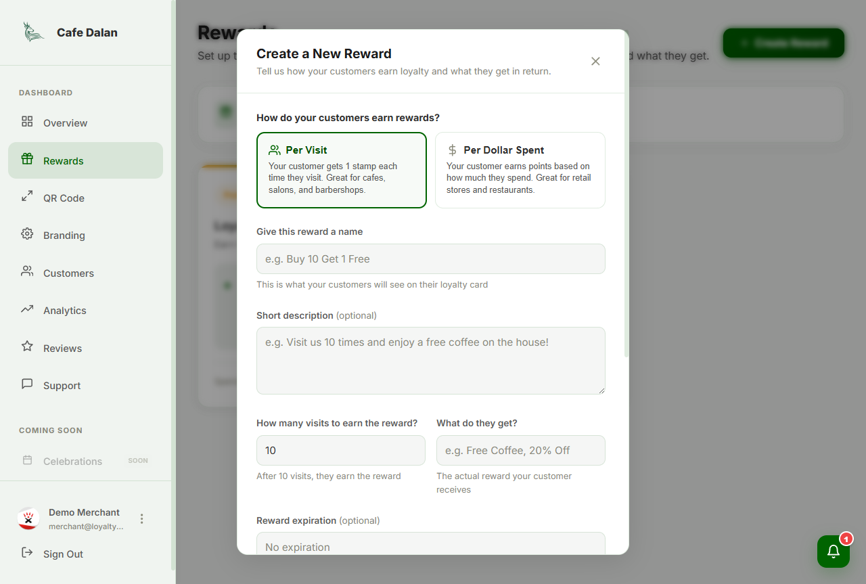Click the QR Code expand icon

27,197
